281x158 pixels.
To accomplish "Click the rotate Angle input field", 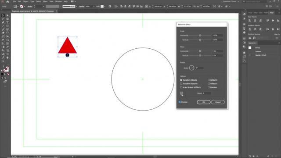I will pyautogui.click(x=199, y=68).
